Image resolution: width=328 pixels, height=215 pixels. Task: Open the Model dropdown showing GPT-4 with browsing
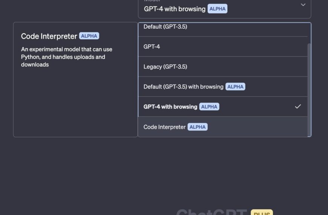[x=224, y=9]
